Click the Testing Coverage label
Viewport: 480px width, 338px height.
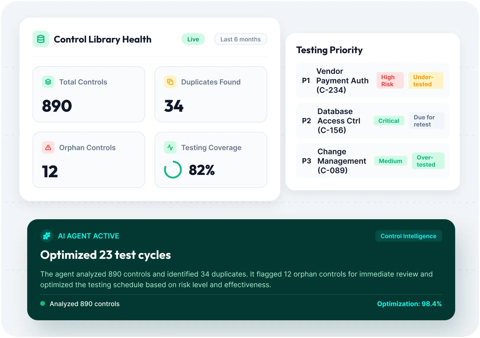click(211, 147)
